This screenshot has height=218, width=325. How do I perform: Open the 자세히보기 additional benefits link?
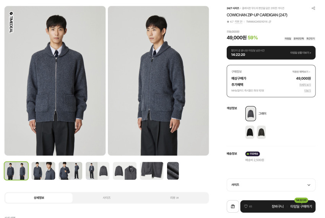click(x=305, y=85)
